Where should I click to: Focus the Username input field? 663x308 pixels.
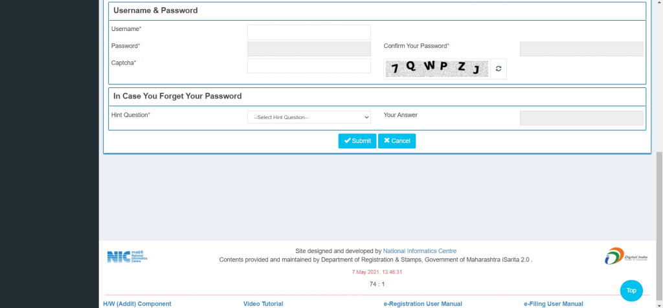[x=309, y=32]
